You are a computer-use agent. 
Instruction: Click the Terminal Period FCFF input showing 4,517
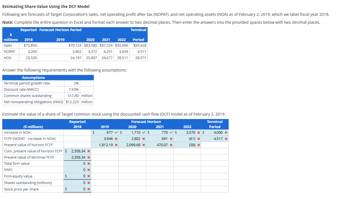[215, 139]
